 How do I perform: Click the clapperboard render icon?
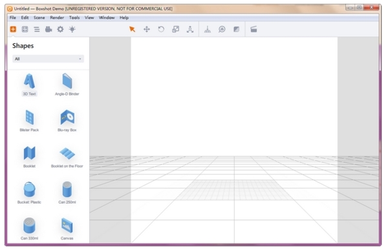(x=253, y=30)
